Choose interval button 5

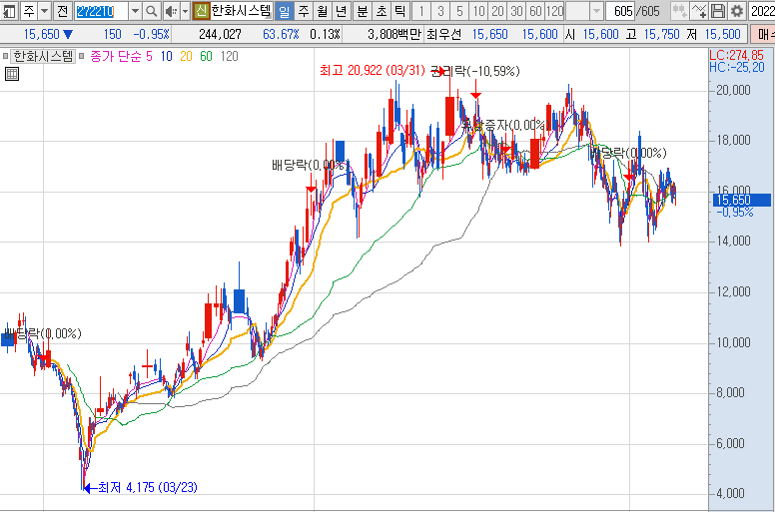tap(459, 10)
